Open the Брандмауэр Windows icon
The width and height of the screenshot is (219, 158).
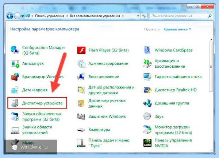pos(15,76)
